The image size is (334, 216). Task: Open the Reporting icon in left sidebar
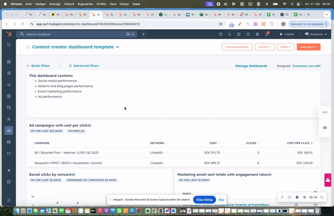pyautogui.click(x=8, y=131)
